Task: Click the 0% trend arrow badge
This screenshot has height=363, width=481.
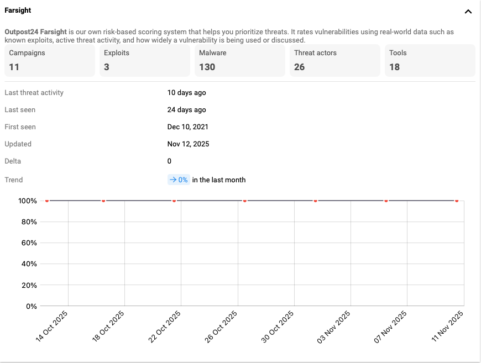Action: tap(179, 180)
